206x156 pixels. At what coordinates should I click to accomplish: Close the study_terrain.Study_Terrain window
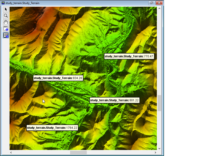pos(159,3)
